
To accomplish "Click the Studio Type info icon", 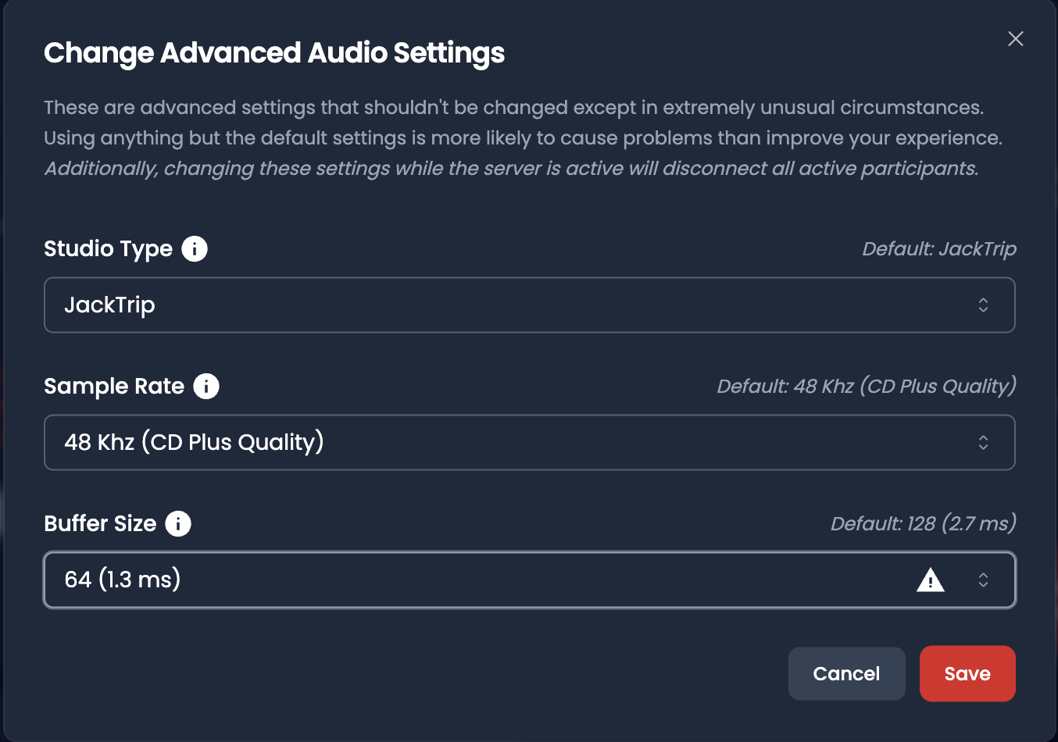I will (195, 249).
